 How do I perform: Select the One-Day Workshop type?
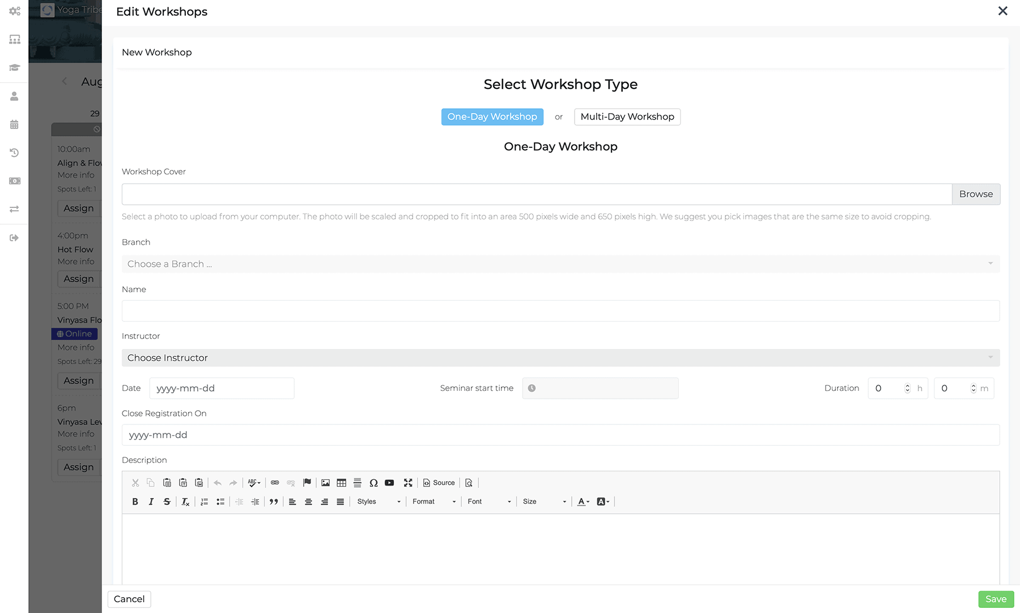click(x=492, y=117)
